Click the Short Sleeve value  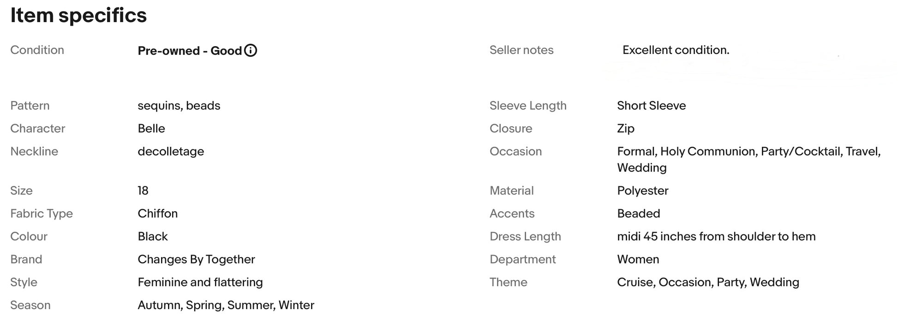(651, 105)
